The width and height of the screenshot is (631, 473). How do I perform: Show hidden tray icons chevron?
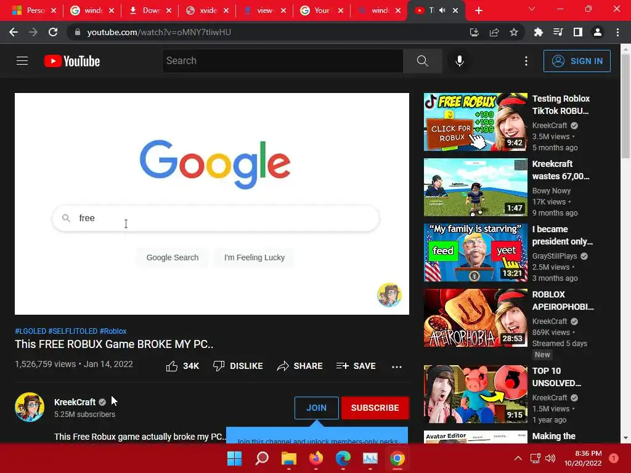(518, 458)
